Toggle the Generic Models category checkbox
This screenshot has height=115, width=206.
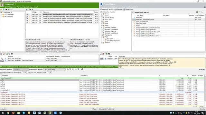[x=103, y=18]
